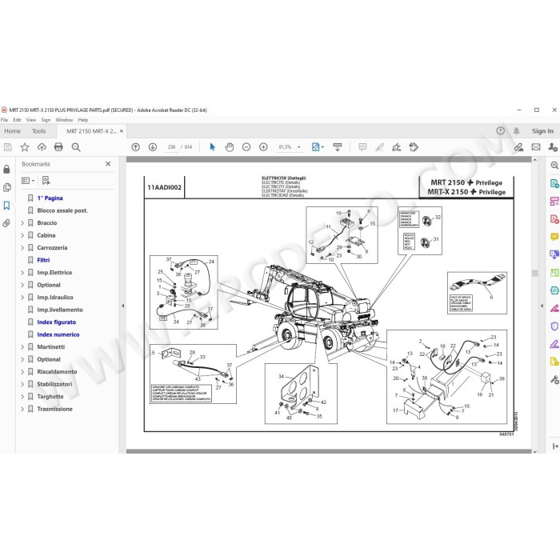Open Attachments paperclip panel icon
Screen dimensions: 560x560
(x=6, y=223)
